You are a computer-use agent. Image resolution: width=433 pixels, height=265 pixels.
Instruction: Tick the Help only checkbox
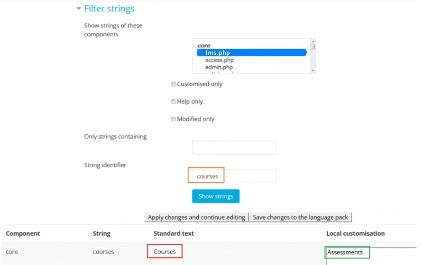[174, 102]
